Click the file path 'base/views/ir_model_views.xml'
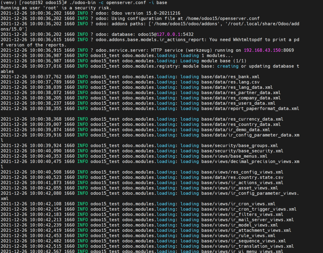Viewport: 323px width, 253px height. click(239, 225)
